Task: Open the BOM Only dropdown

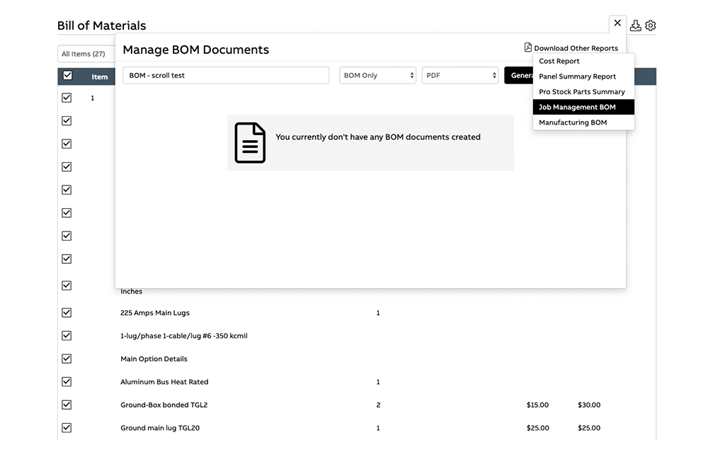Action: tap(377, 75)
